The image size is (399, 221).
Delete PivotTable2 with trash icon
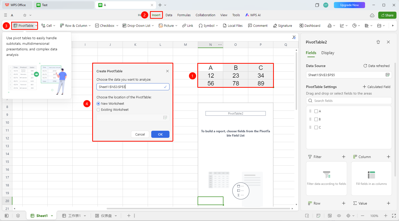tap(378, 42)
